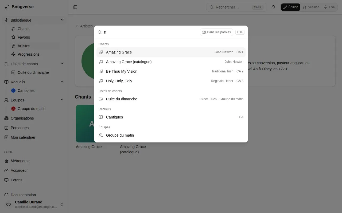Switch to Live mode
Screen dimensions: 342x213
pos(329,7)
